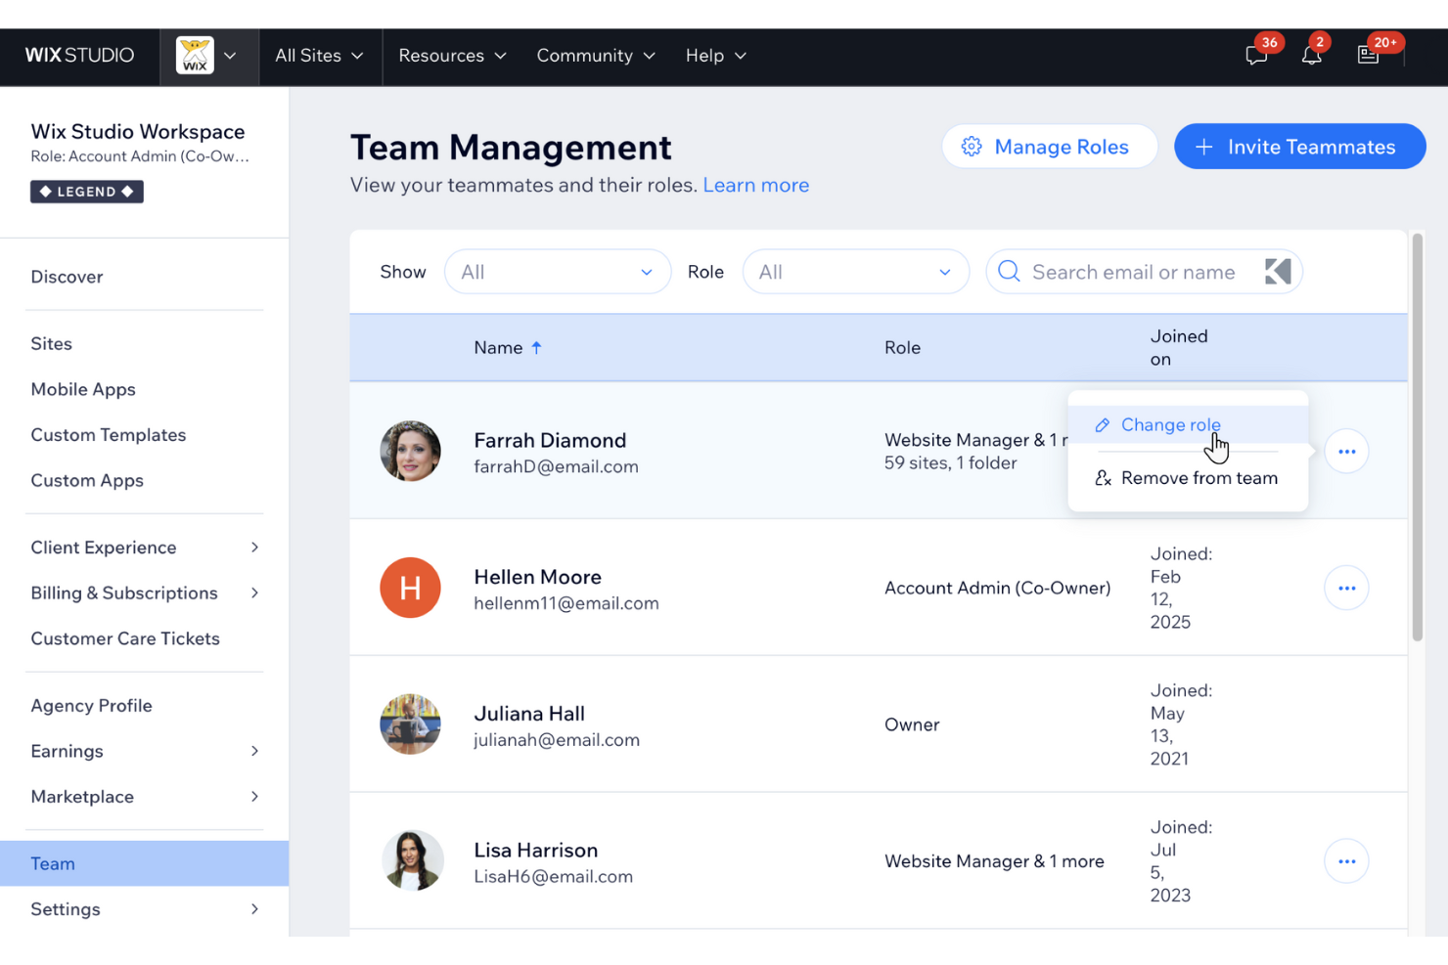The image size is (1448, 965).
Task: Expand the All Sites dropdown
Action: (319, 56)
